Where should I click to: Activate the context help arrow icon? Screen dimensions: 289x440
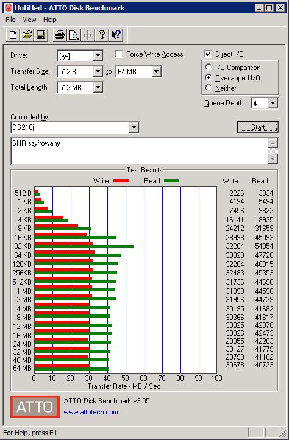pyautogui.click(x=116, y=35)
